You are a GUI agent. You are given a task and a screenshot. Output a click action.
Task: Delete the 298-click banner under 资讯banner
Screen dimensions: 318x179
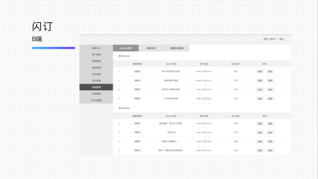270,141
